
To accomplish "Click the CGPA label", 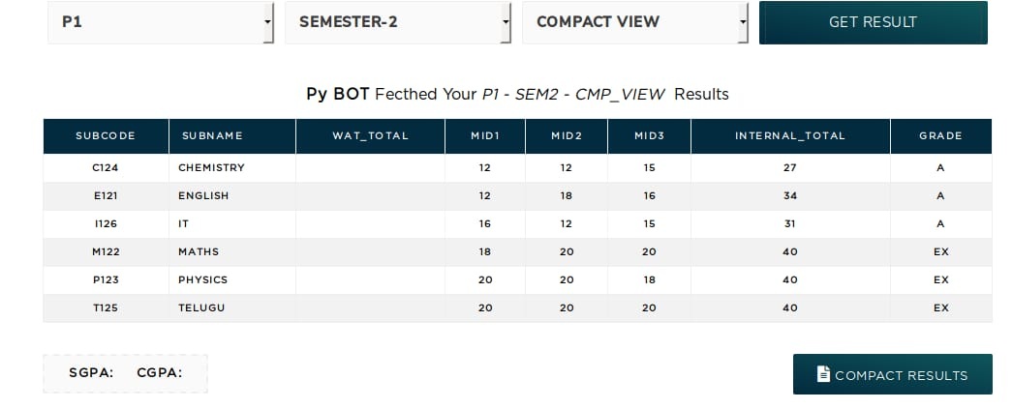I will pos(160,373).
